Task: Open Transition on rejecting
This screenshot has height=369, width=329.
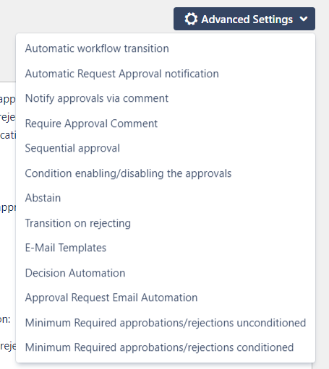Action: pyautogui.click(x=166, y=223)
